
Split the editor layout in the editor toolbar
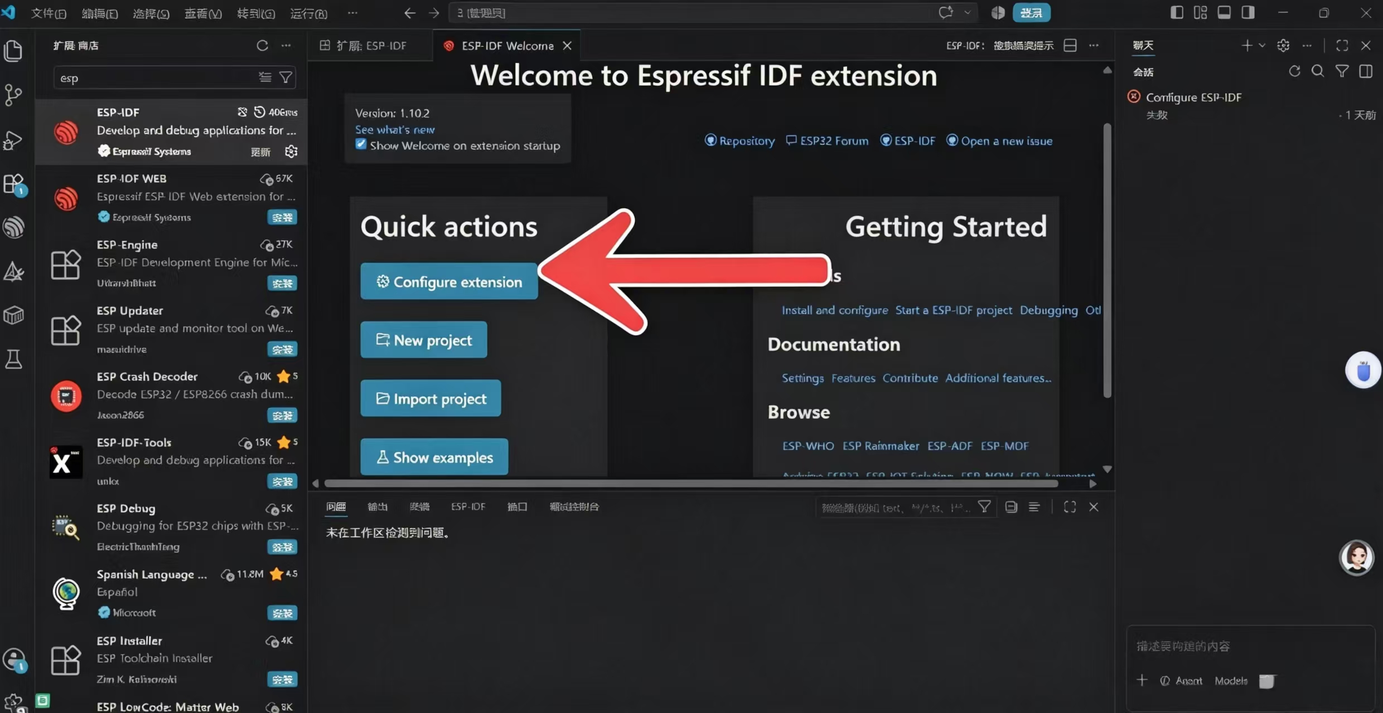point(1070,45)
